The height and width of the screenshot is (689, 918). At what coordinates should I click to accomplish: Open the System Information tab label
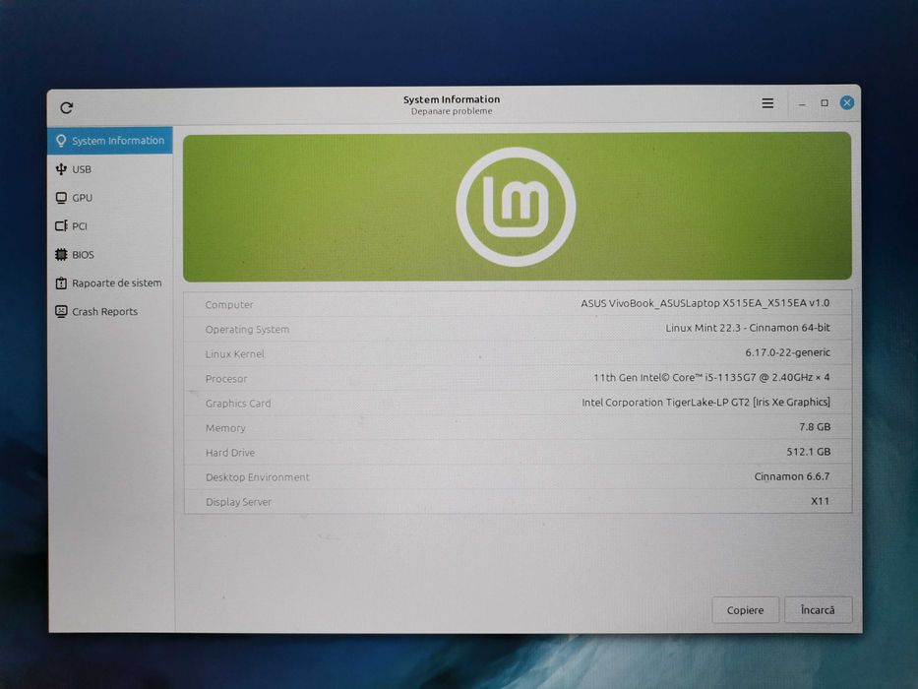118,141
